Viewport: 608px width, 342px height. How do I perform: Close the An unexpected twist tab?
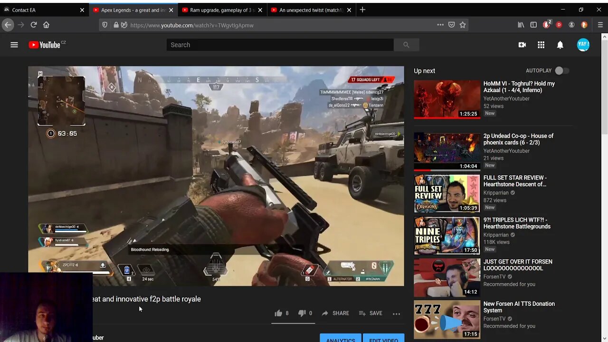(349, 9)
